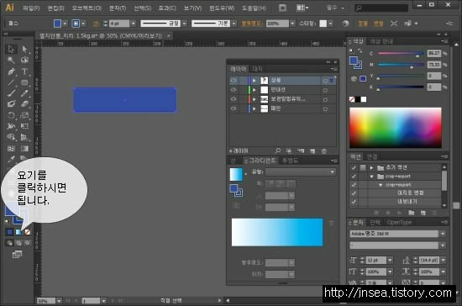Select the Line Segment tool
This screenshot has height=306, width=462.
click(x=11, y=82)
